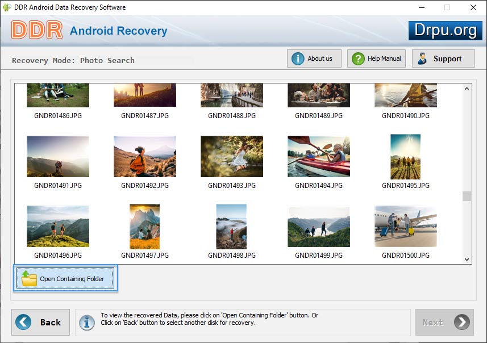The width and height of the screenshot is (487, 343).
Task: Select thumbnail GNDR01498.JPG cloudy cliff photo
Action: 231,226
